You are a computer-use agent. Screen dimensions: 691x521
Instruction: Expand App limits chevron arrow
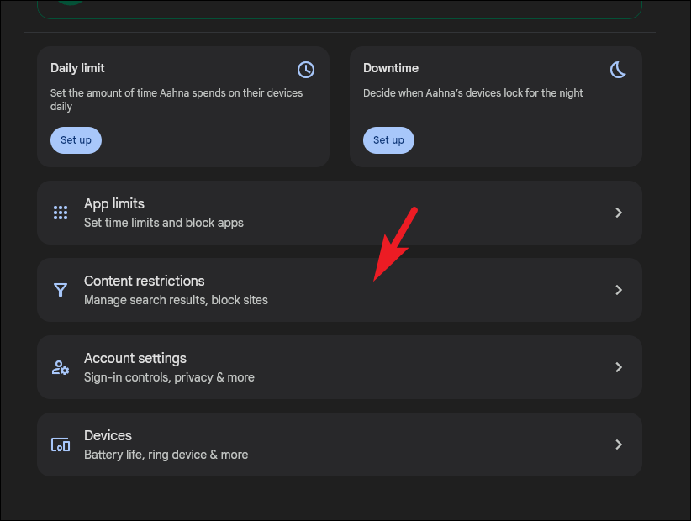619,213
